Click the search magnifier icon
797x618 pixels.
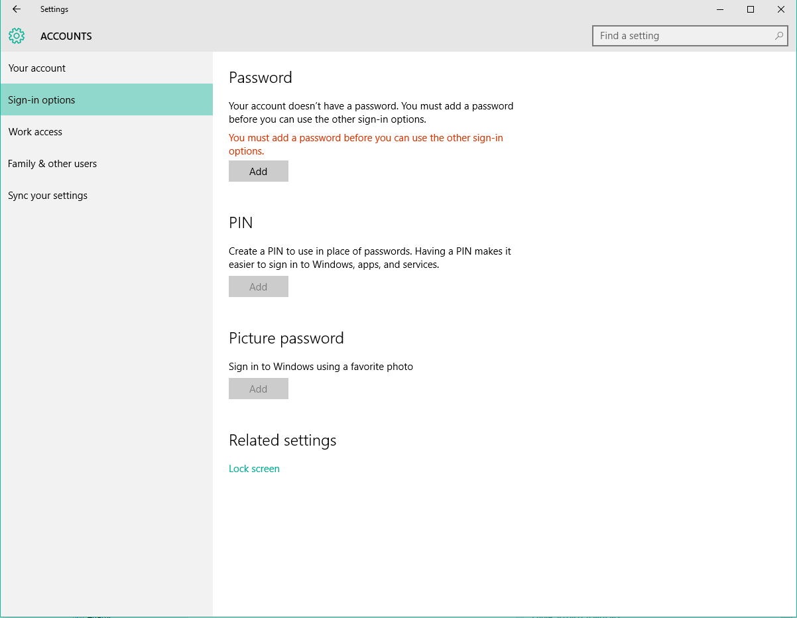(779, 36)
